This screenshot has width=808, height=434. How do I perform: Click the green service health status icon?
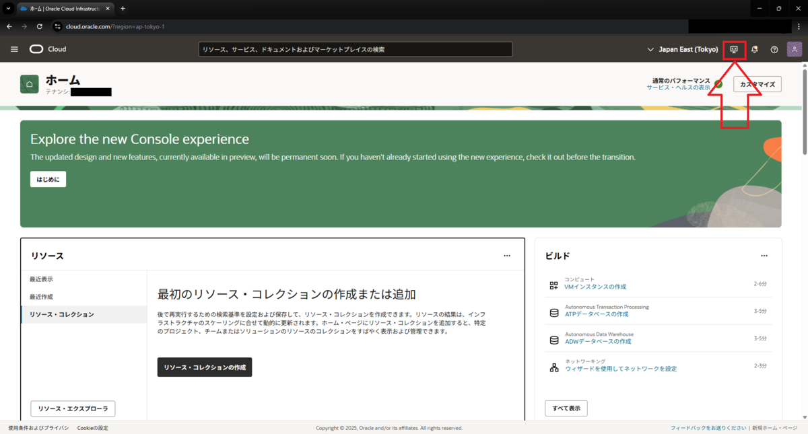click(x=718, y=84)
